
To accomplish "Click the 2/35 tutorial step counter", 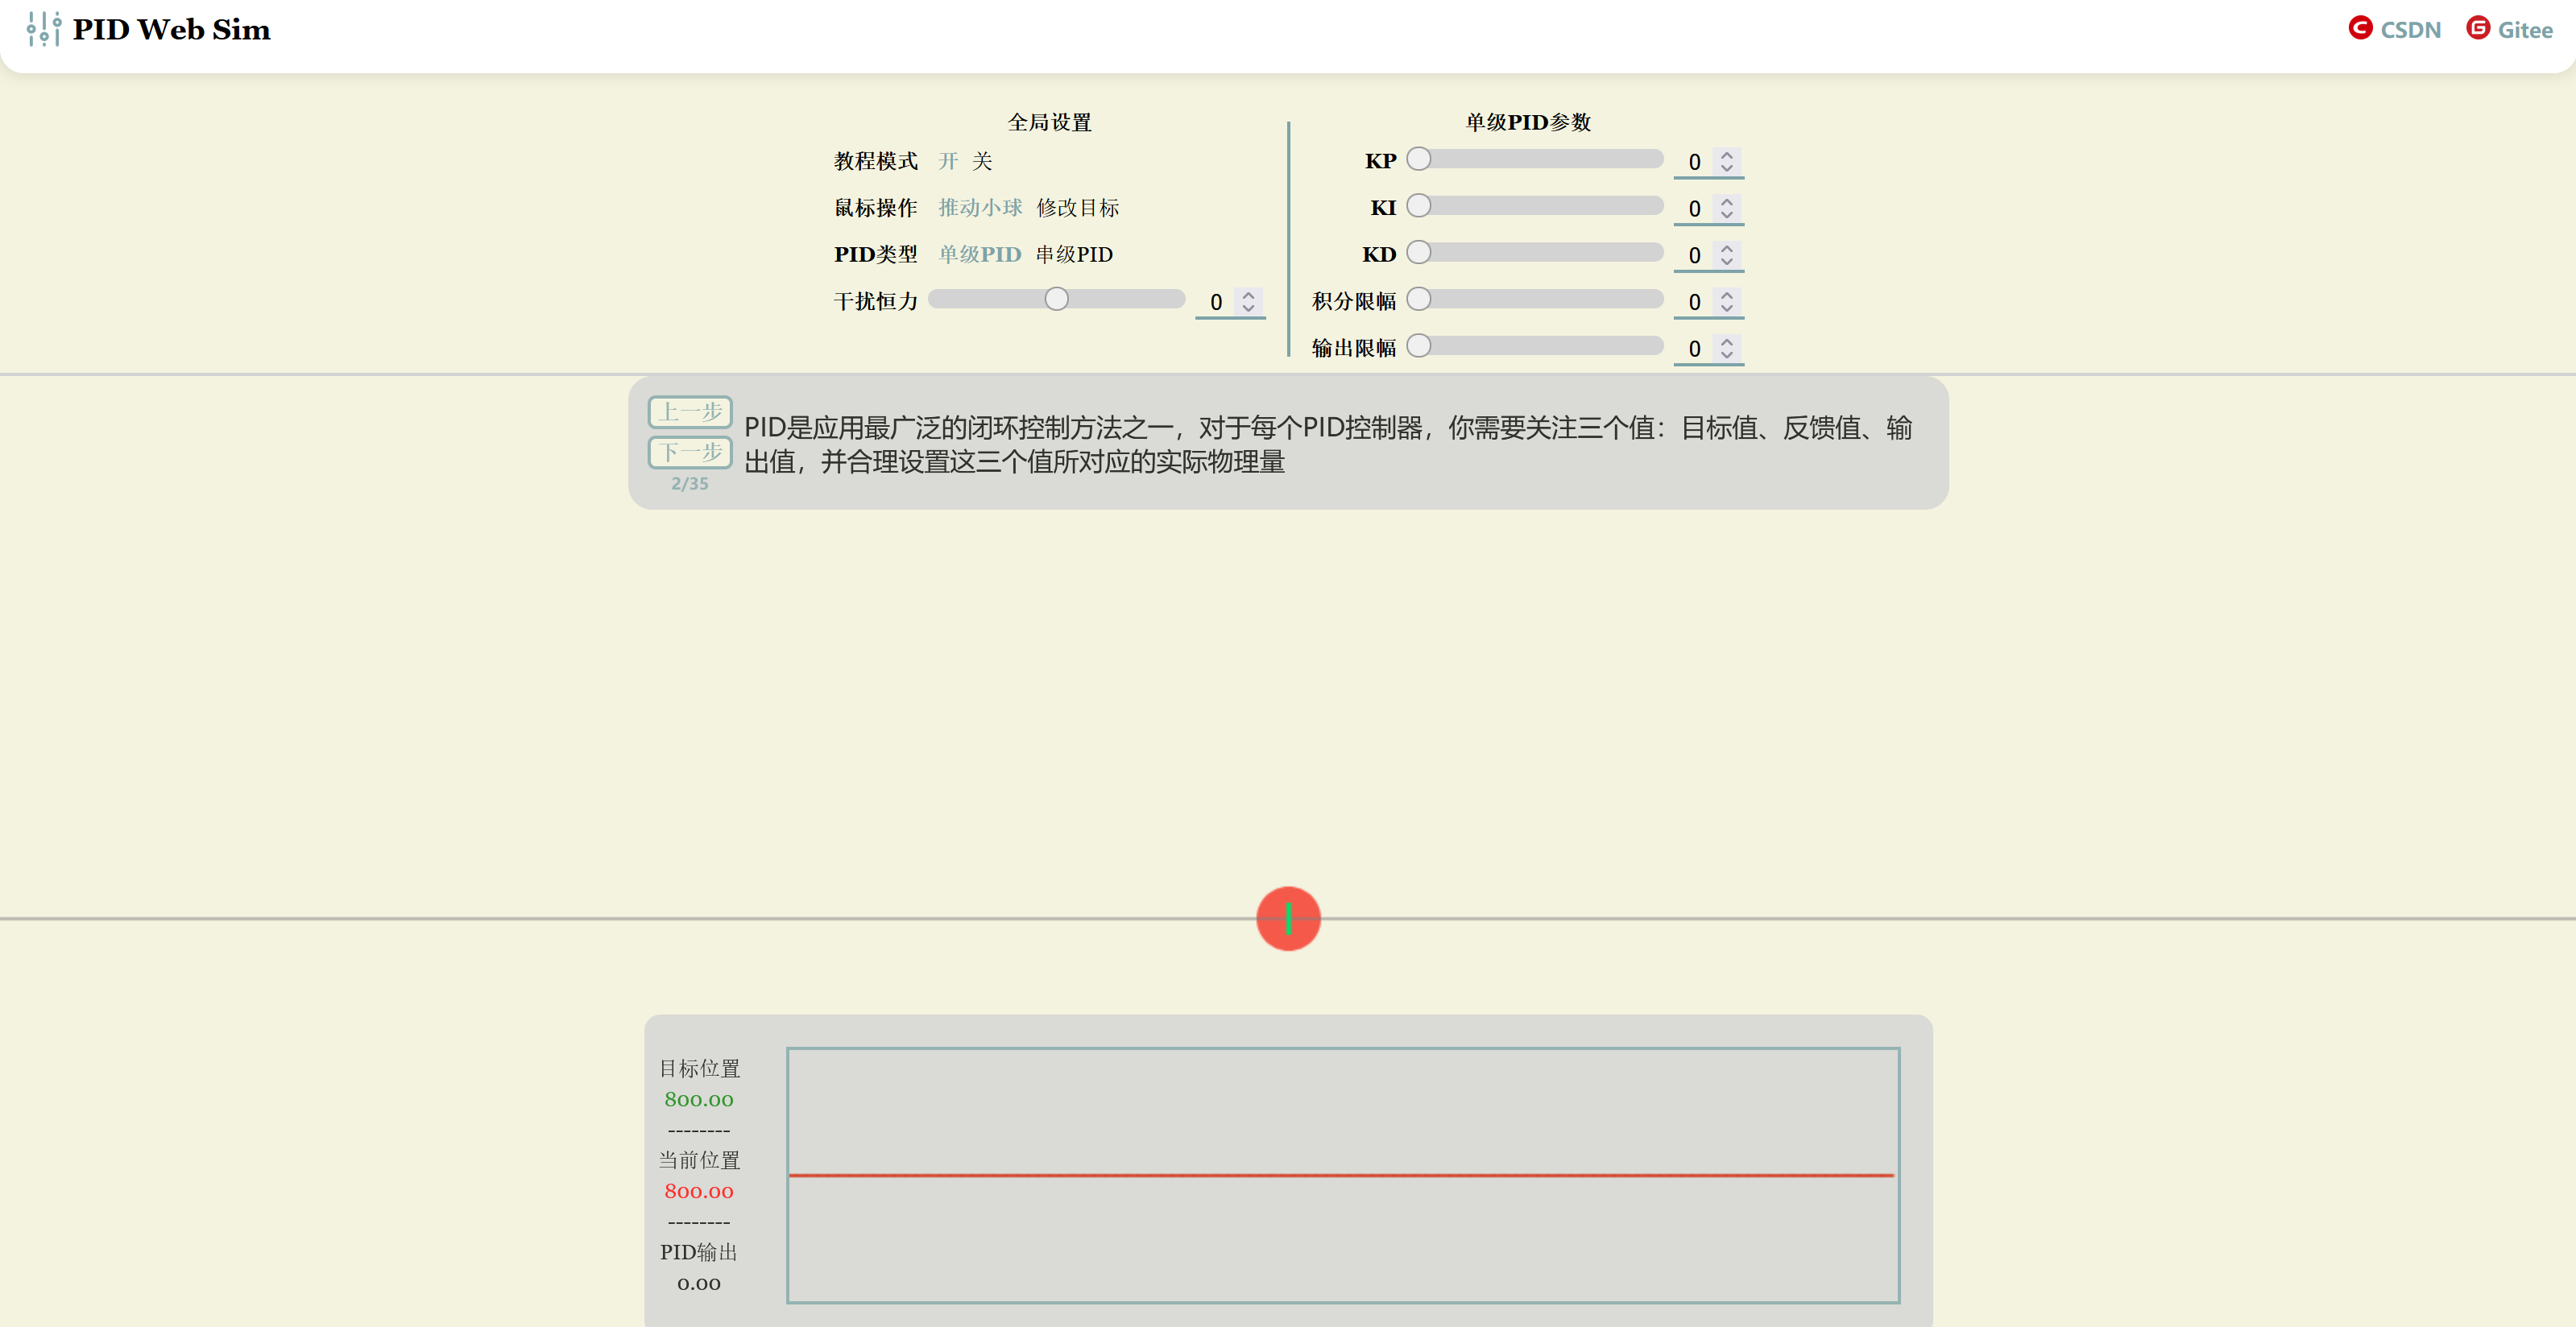I will (x=690, y=483).
